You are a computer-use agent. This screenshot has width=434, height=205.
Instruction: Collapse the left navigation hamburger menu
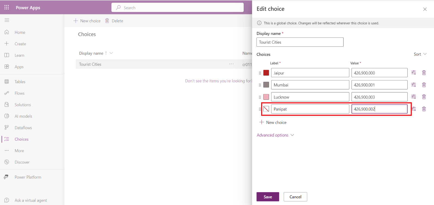7,20
